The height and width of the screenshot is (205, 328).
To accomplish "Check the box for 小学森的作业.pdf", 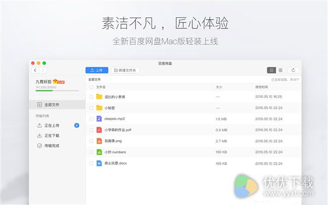I will pos(91,130).
